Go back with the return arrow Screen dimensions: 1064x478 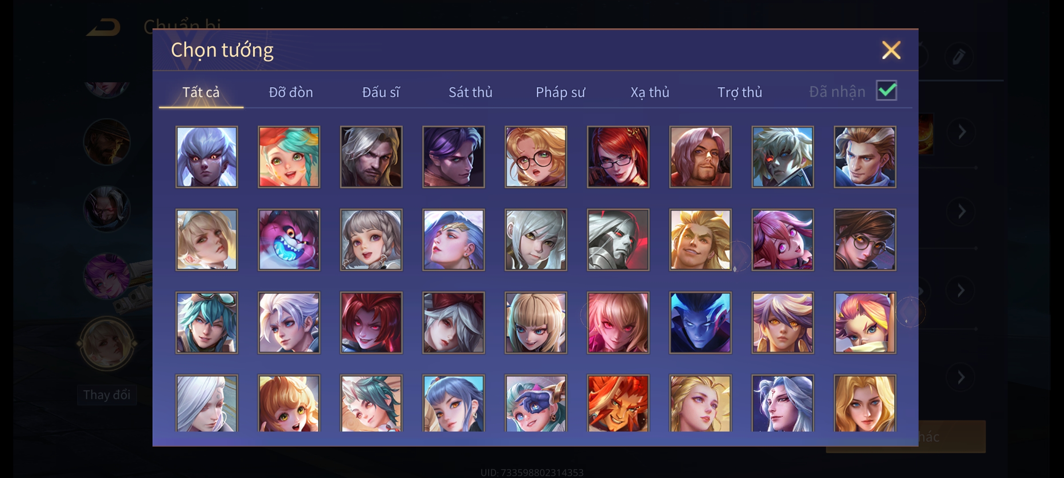(104, 27)
